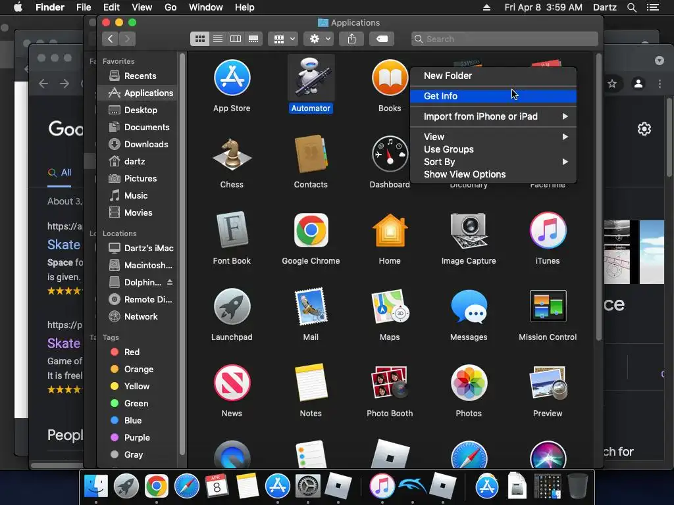
Task: Select the News app icon
Action: (x=232, y=383)
